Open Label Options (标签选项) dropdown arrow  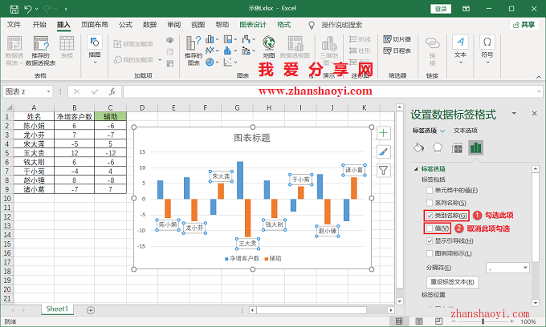[442, 131]
